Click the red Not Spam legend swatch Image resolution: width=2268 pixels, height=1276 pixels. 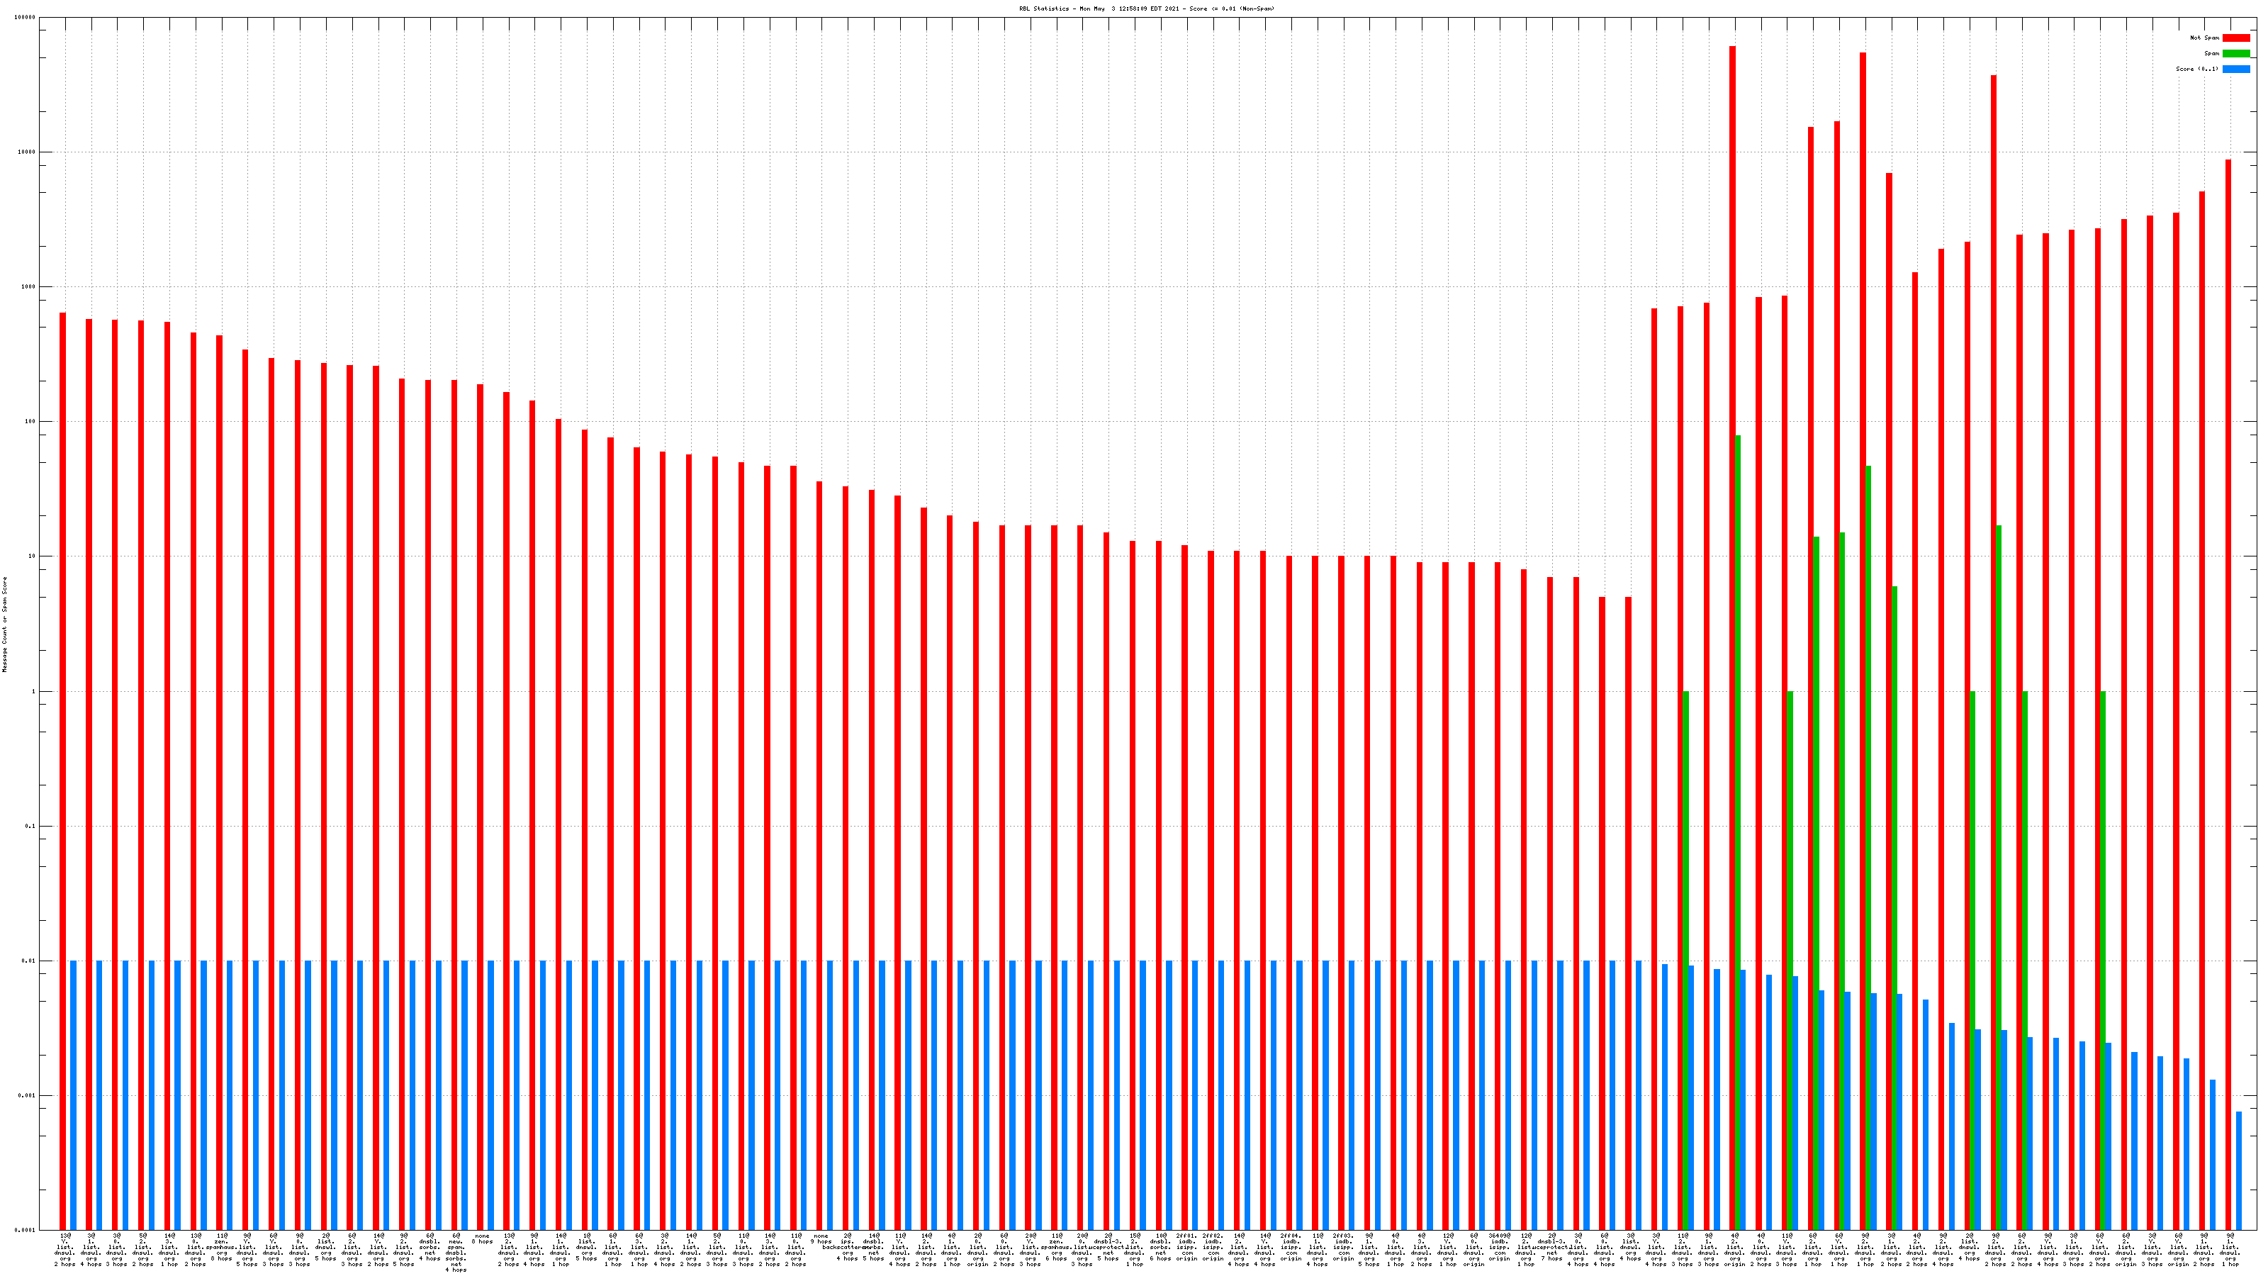2235,38
